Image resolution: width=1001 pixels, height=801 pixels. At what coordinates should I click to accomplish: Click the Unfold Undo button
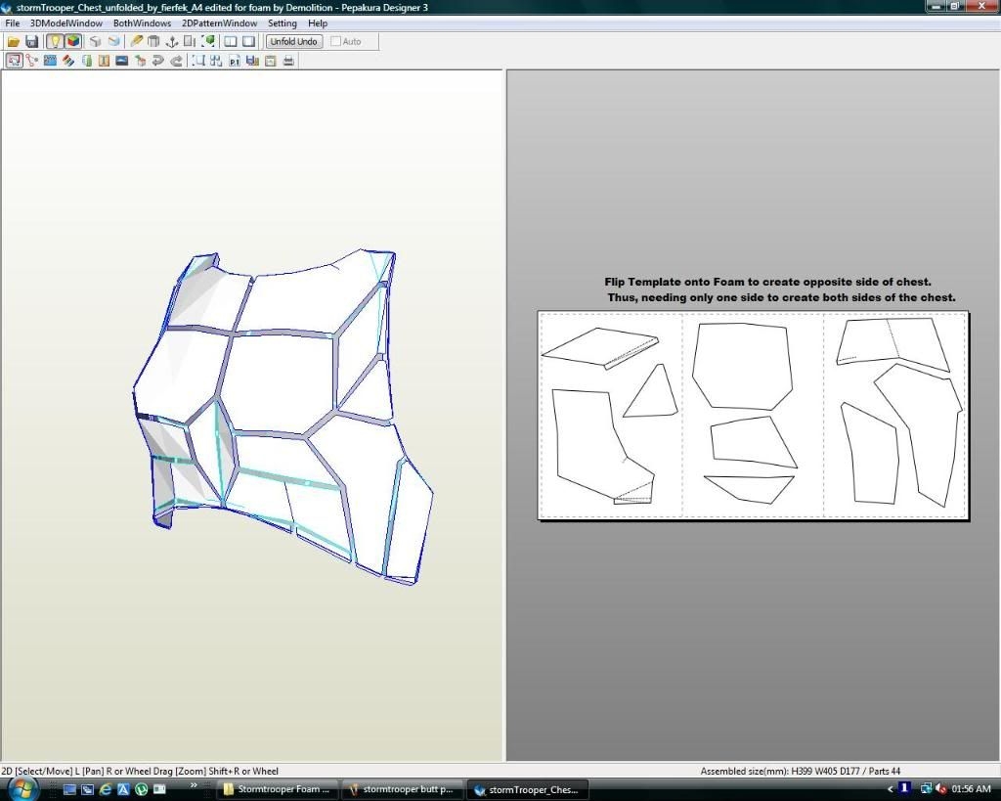[x=293, y=42]
